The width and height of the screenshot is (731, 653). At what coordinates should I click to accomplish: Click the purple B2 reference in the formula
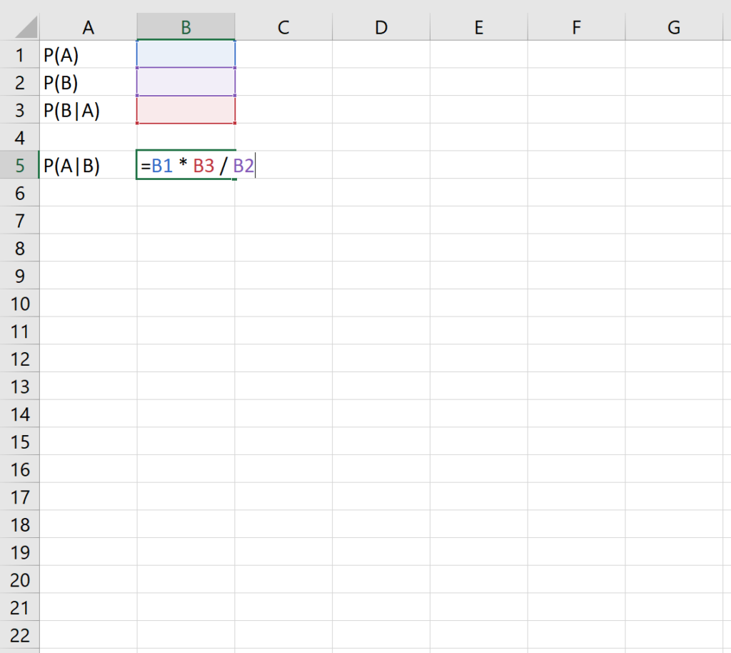[x=243, y=165]
